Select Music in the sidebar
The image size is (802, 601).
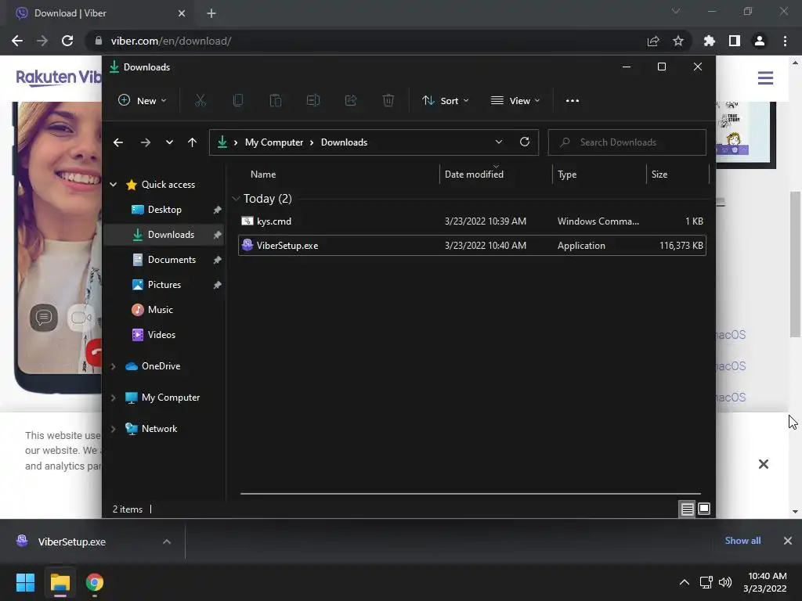[x=164, y=310]
